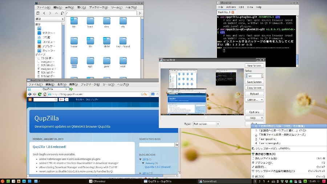Open the etc folder
The image size is (327, 184).
point(123,22)
